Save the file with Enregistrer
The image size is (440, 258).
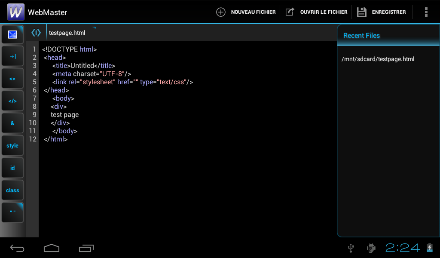click(x=382, y=12)
